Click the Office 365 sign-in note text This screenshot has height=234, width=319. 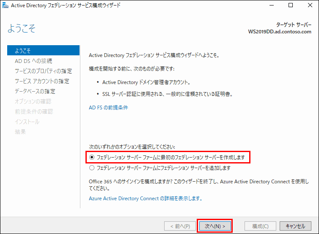pos(199,185)
